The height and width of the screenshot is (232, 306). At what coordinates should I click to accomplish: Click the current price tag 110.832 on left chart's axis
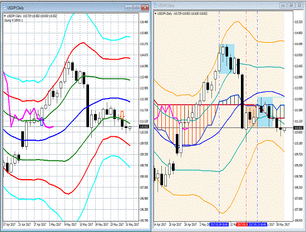coord(144,127)
